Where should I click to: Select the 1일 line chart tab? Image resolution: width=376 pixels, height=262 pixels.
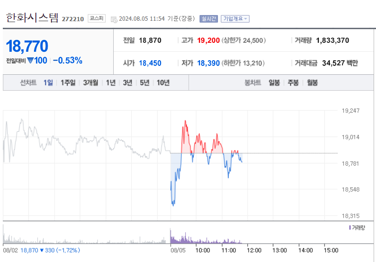coord(48,83)
